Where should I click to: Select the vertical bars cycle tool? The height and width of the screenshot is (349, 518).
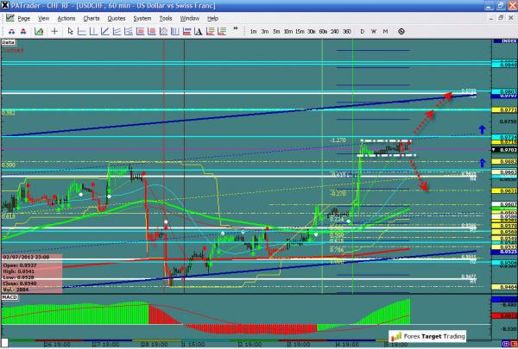coord(175,32)
